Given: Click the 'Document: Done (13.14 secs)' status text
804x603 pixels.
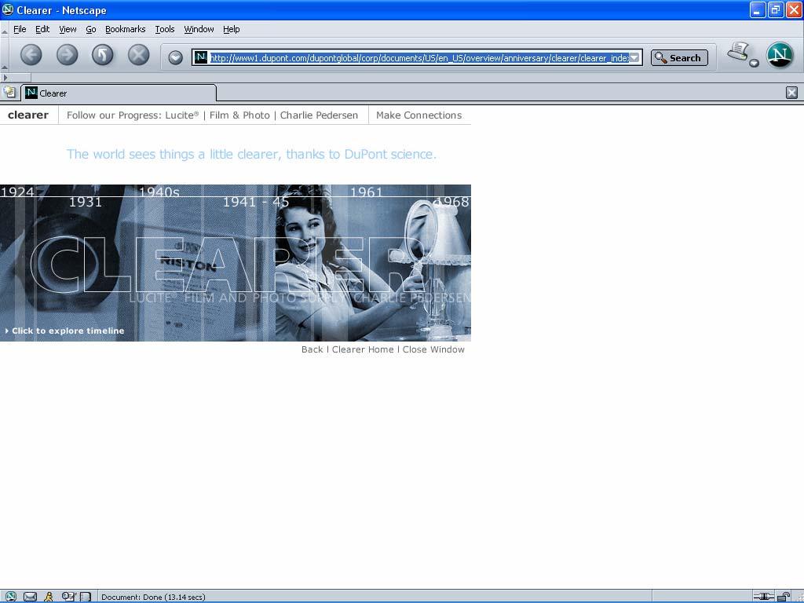Looking at the screenshot, I should click(x=153, y=597).
